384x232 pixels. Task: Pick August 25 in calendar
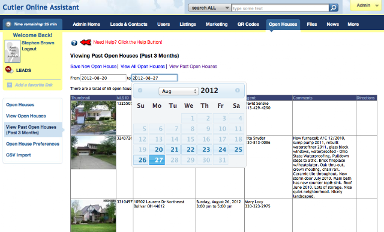[236, 149]
